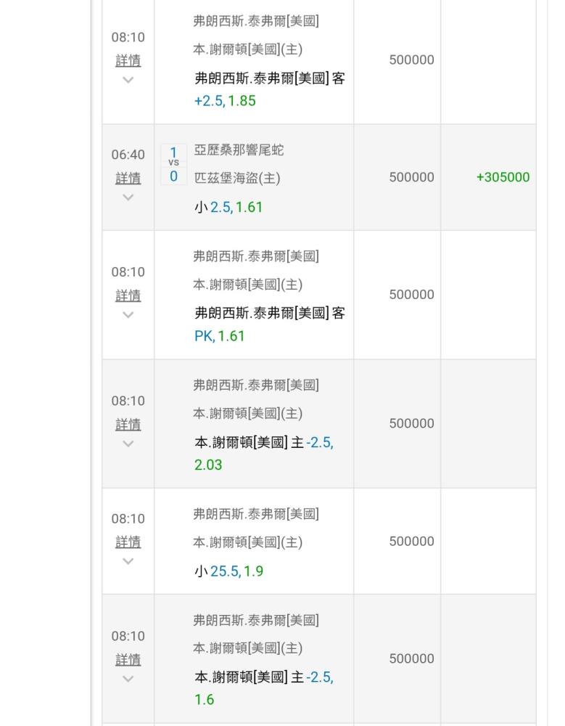Image resolution: width=565 pixels, height=726 pixels.
Task: Expand chevron under the +2.5, 1.85 bet row
Action: [128, 80]
